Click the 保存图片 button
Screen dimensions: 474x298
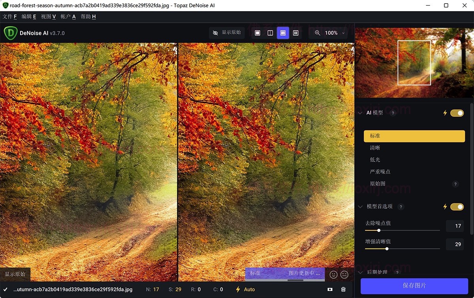pyautogui.click(x=414, y=285)
